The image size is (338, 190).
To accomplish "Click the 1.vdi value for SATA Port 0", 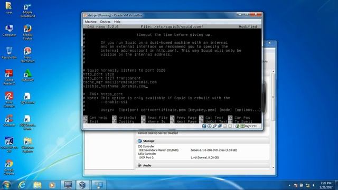I will (x=204, y=158).
